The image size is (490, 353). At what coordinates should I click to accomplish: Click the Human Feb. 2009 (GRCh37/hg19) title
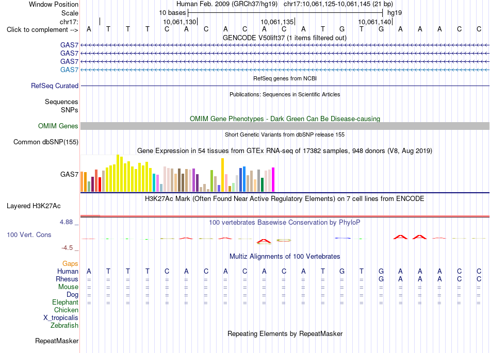tap(227, 4)
